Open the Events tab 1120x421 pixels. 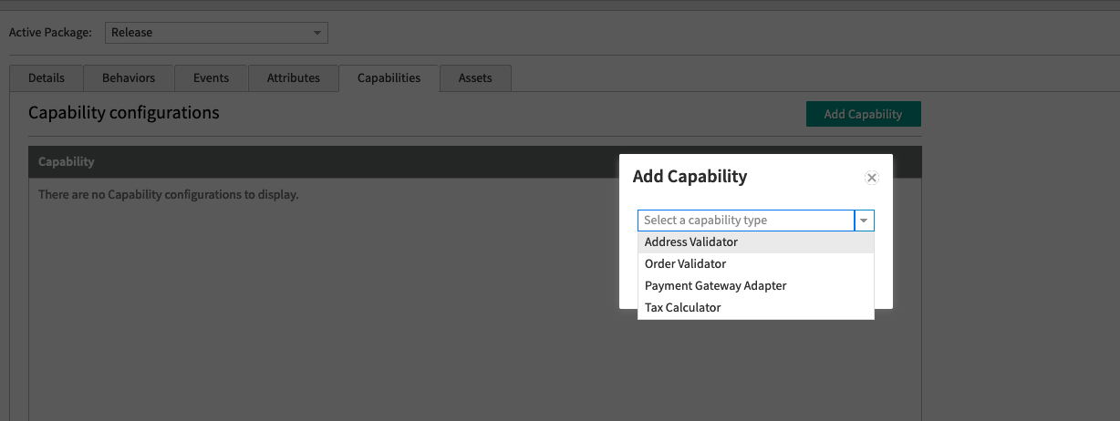(x=211, y=78)
